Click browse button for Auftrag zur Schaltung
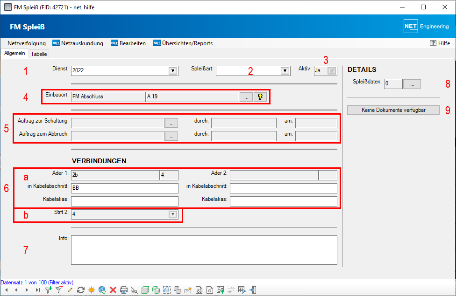 (x=171, y=123)
